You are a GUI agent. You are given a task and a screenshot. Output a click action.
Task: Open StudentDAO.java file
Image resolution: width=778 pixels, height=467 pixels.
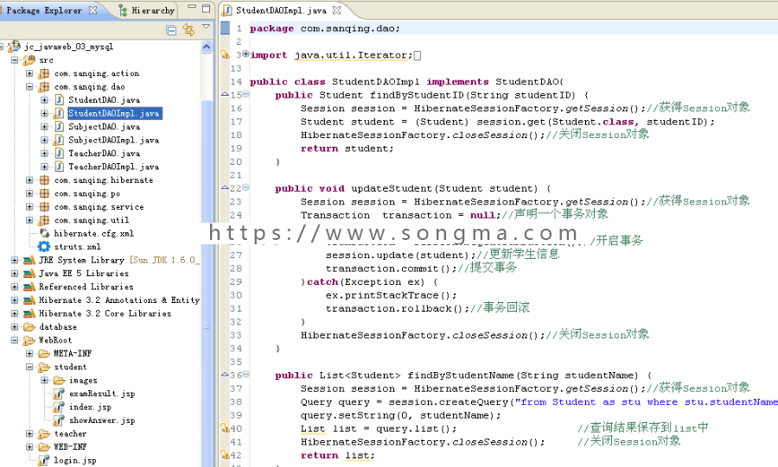point(104,100)
